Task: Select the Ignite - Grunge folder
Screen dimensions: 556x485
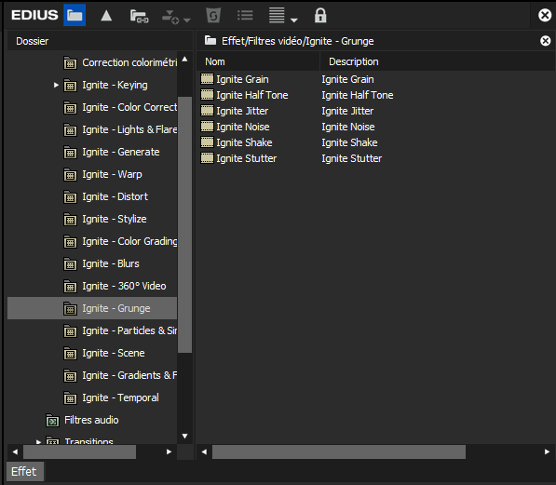Action: [116, 308]
